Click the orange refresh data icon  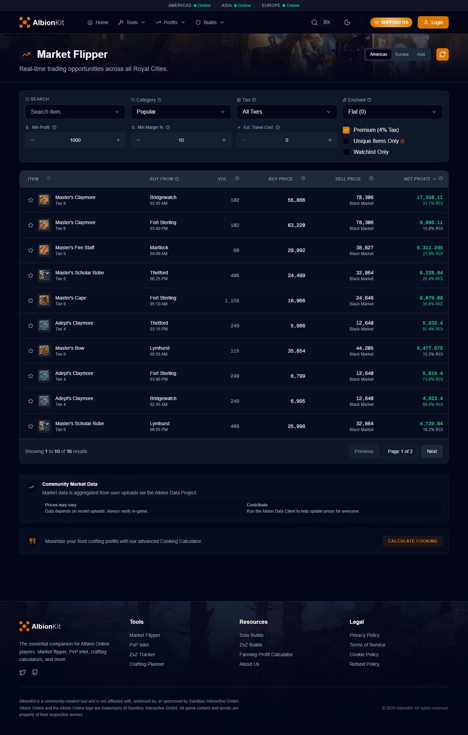point(443,54)
